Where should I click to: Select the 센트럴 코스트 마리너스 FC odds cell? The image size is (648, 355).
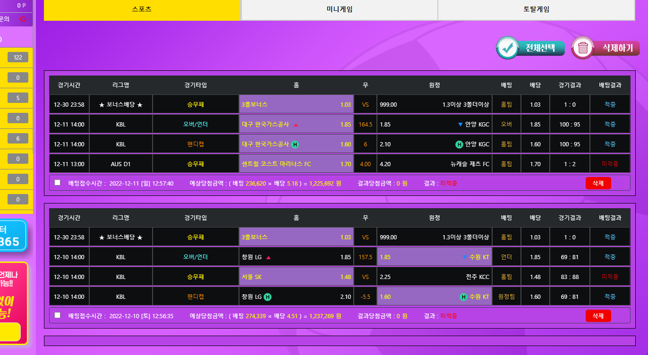click(296, 164)
